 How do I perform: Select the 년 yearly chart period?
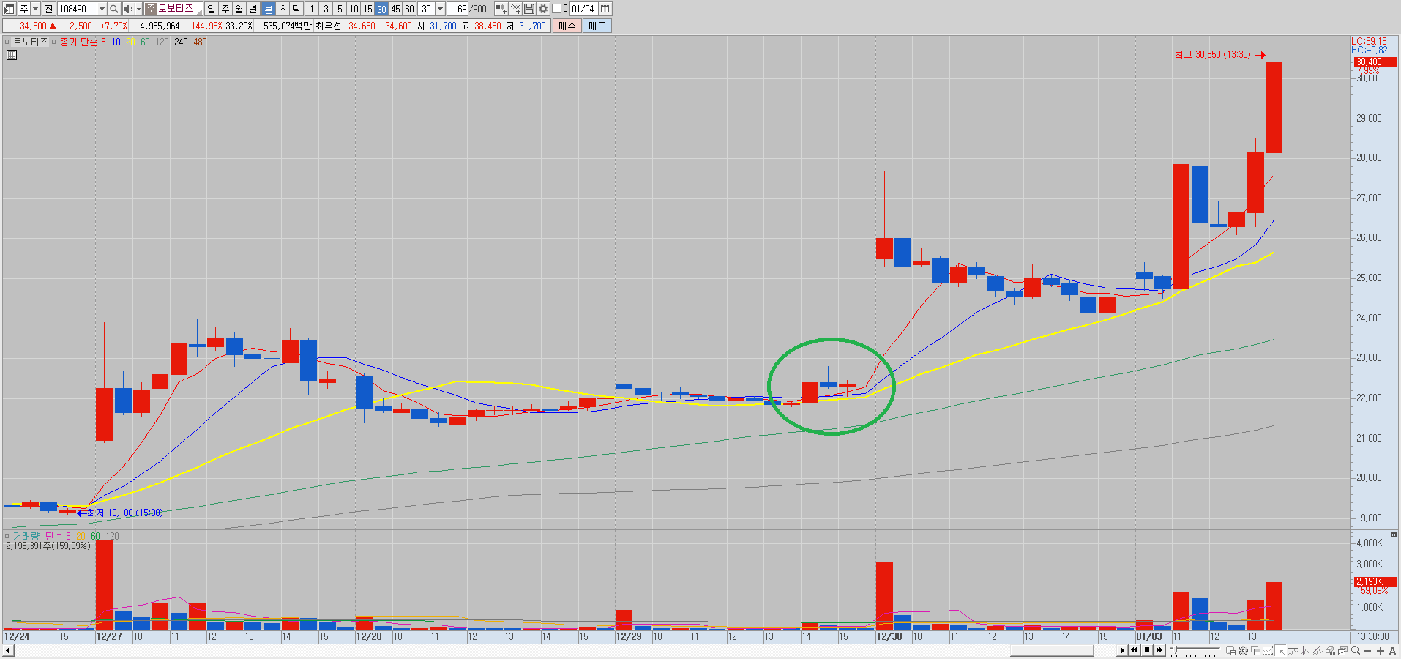[x=253, y=9]
